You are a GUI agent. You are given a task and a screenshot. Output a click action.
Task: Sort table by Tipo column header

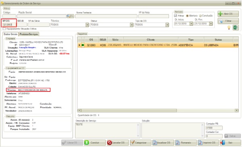coord(191,40)
